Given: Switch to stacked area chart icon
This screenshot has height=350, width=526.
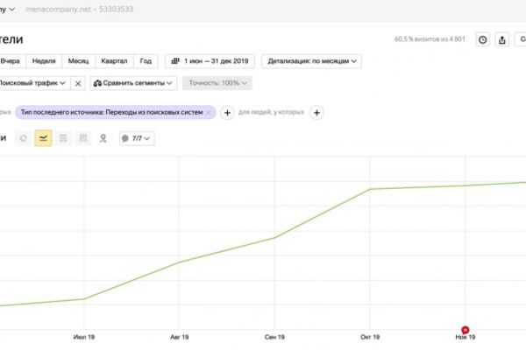Looking at the screenshot, I should click(63, 138).
